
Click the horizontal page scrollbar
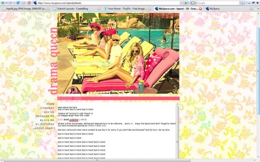pos(97,160)
